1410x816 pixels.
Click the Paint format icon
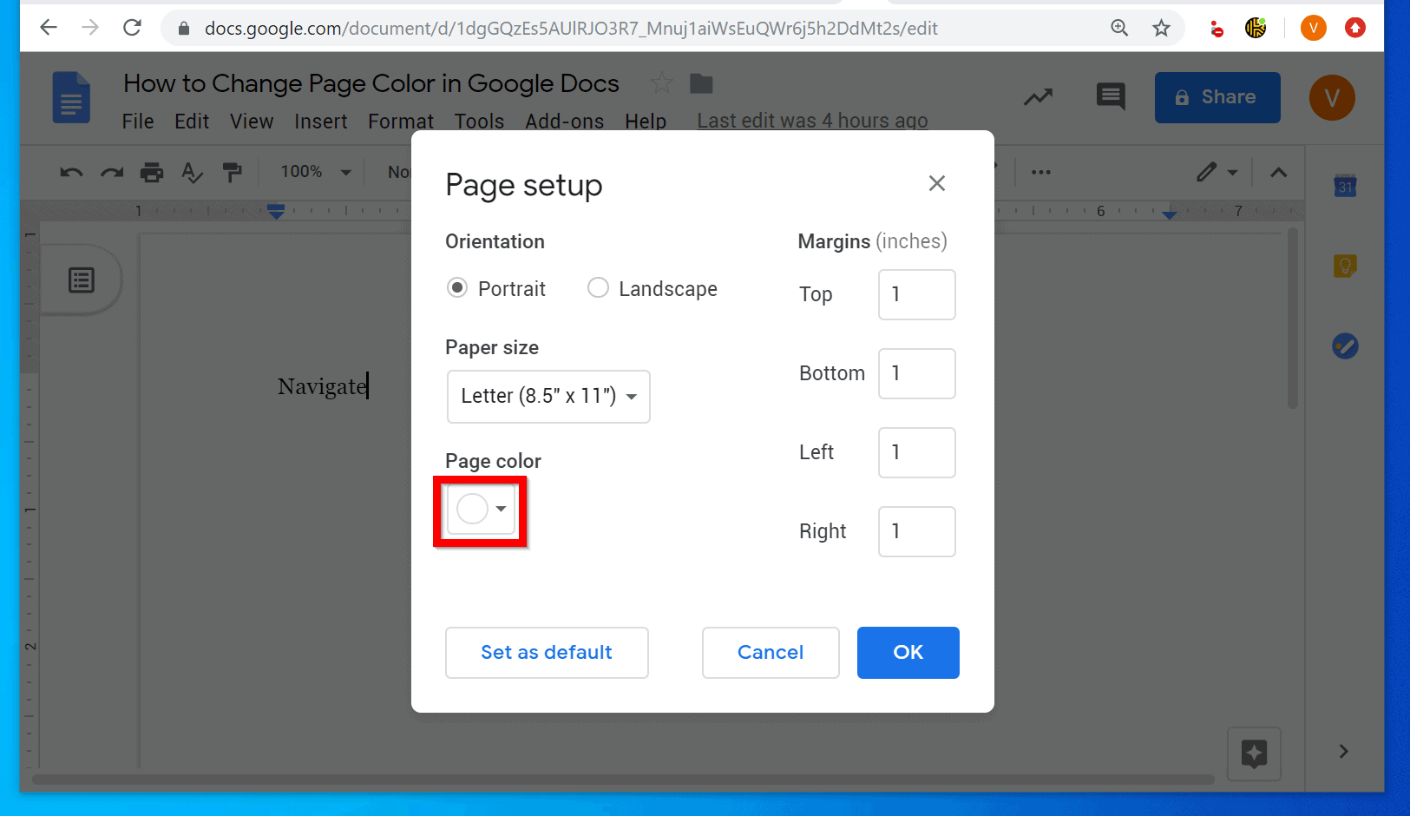tap(232, 172)
